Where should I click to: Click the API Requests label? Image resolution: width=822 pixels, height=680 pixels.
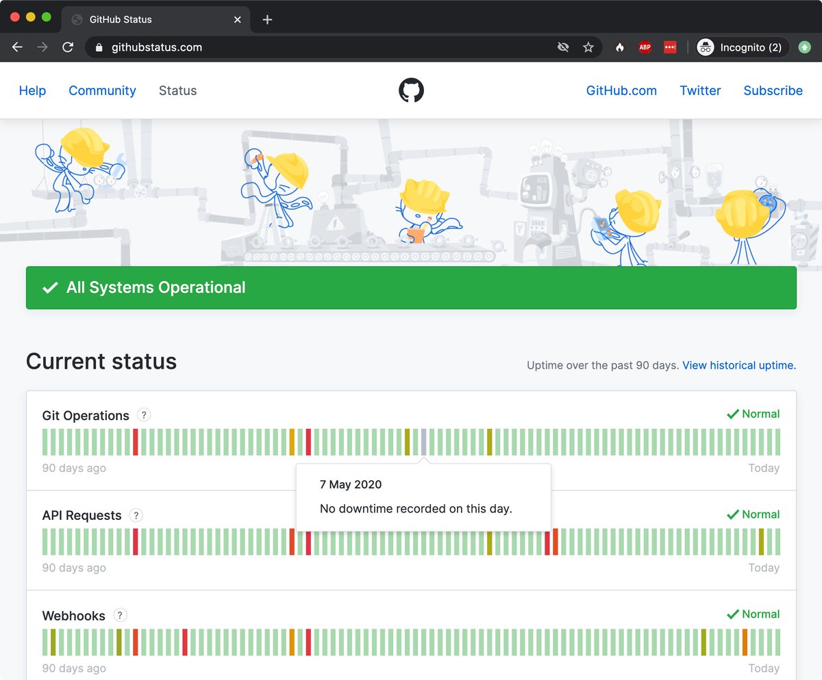point(82,515)
